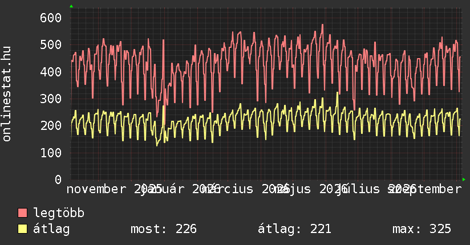
Task: Click the 200 y-axis label
Action: pos(51,125)
